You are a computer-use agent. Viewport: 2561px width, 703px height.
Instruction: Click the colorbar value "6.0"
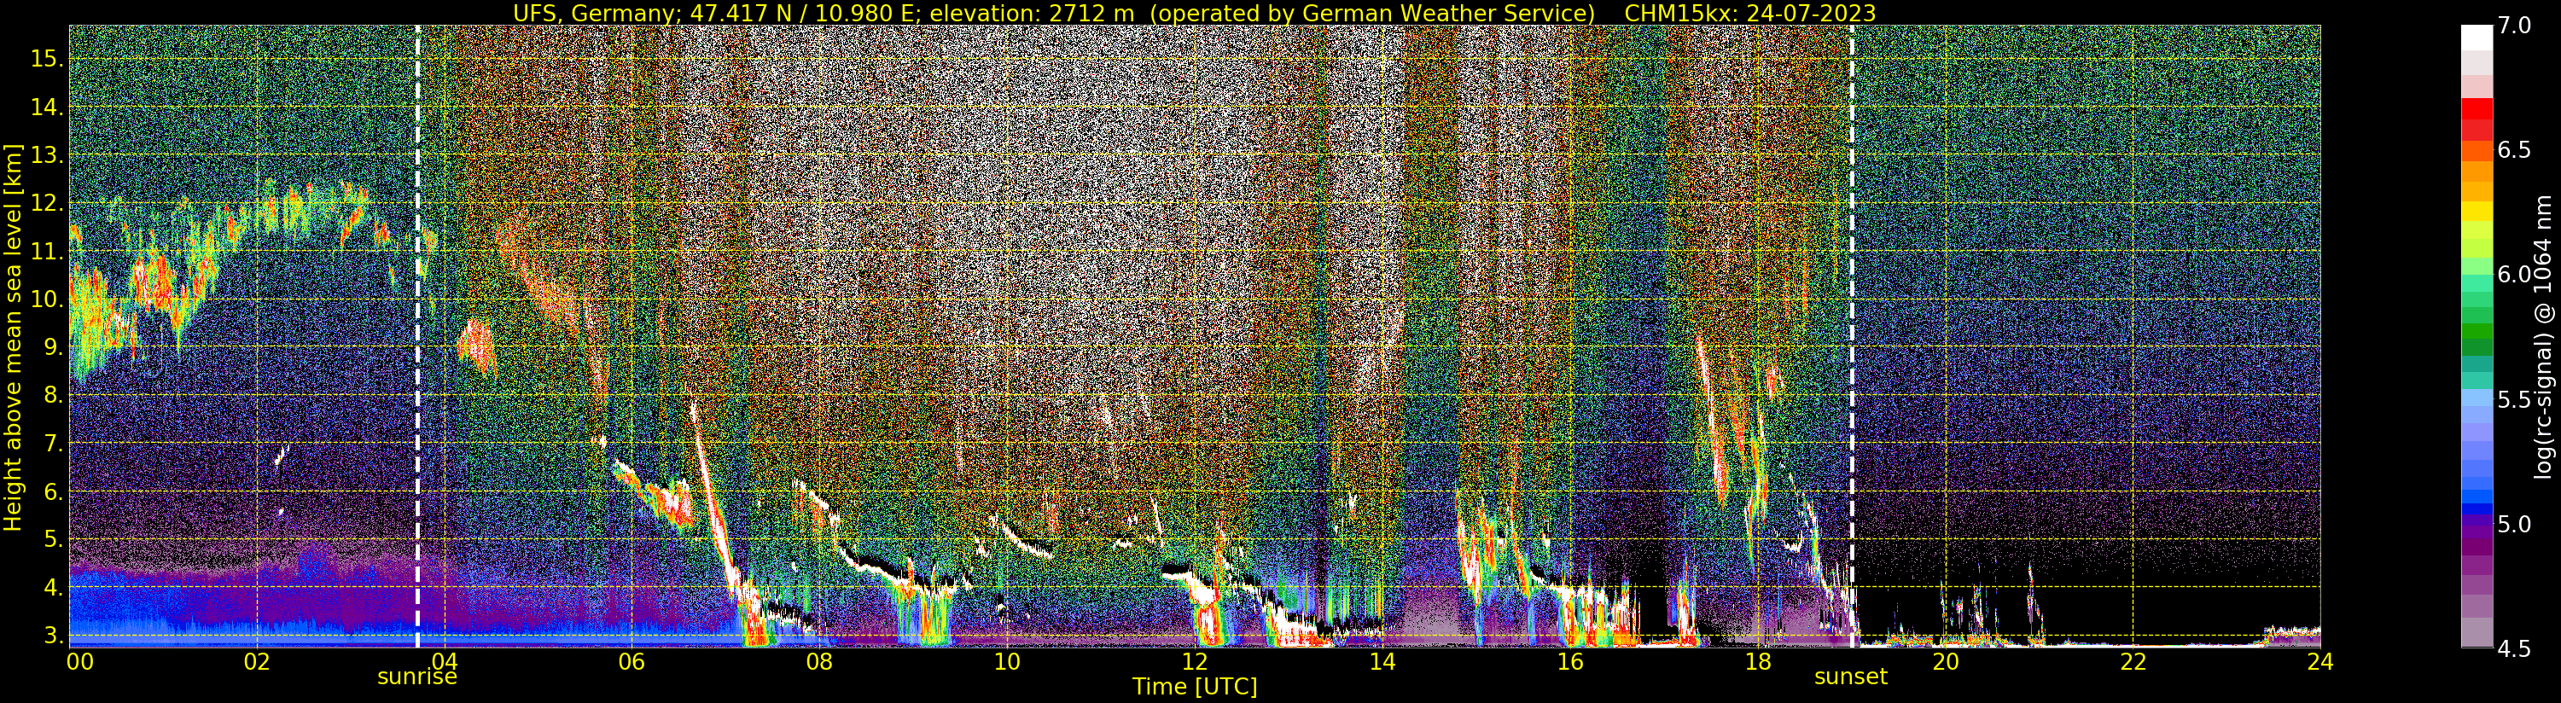tap(2514, 275)
